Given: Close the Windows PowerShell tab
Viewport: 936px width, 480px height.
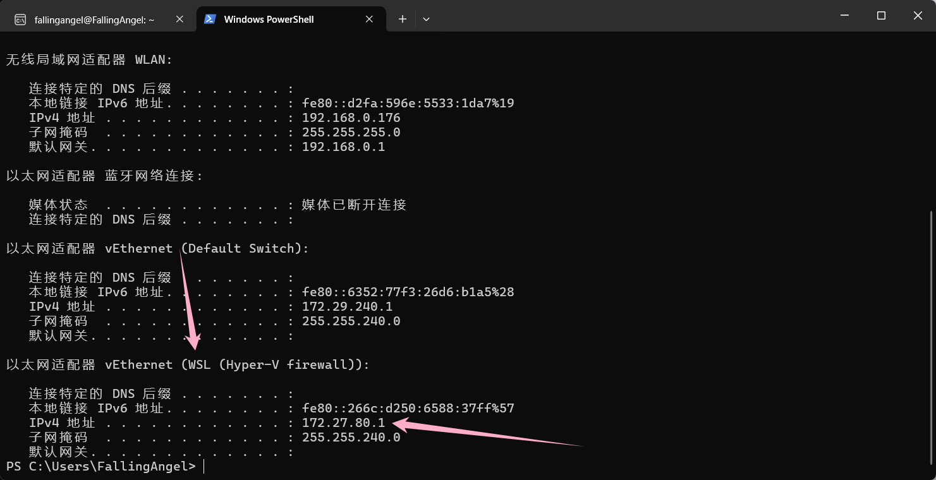Looking at the screenshot, I should click(369, 20).
